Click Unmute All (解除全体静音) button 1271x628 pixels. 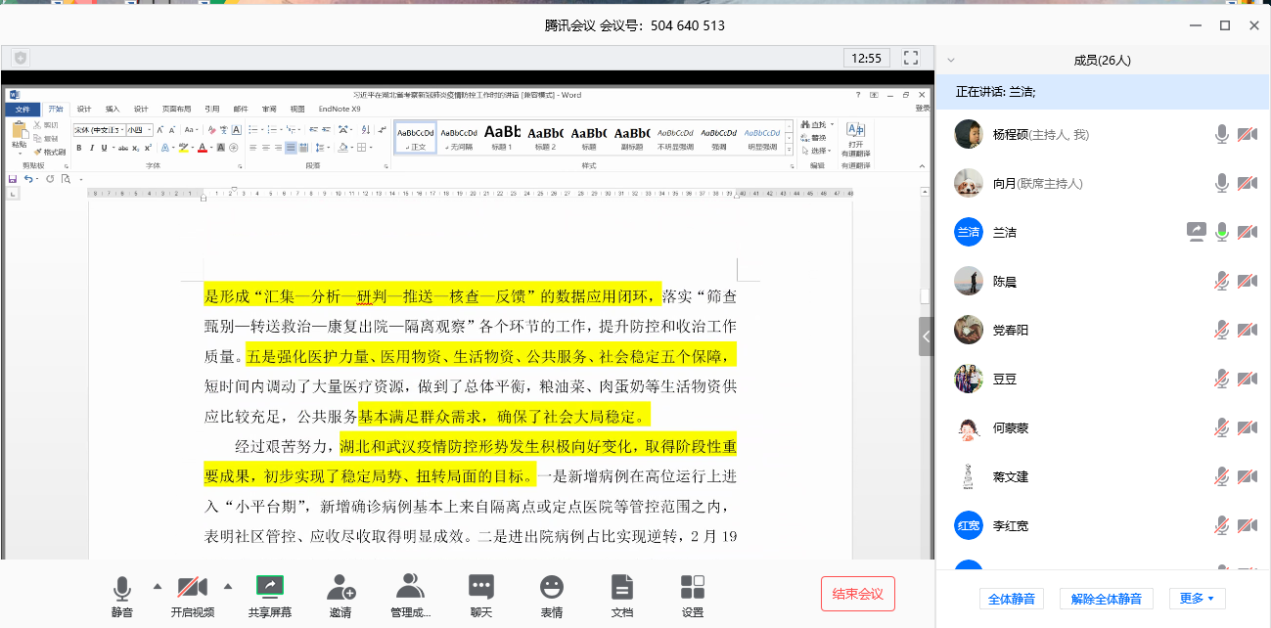click(1106, 598)
